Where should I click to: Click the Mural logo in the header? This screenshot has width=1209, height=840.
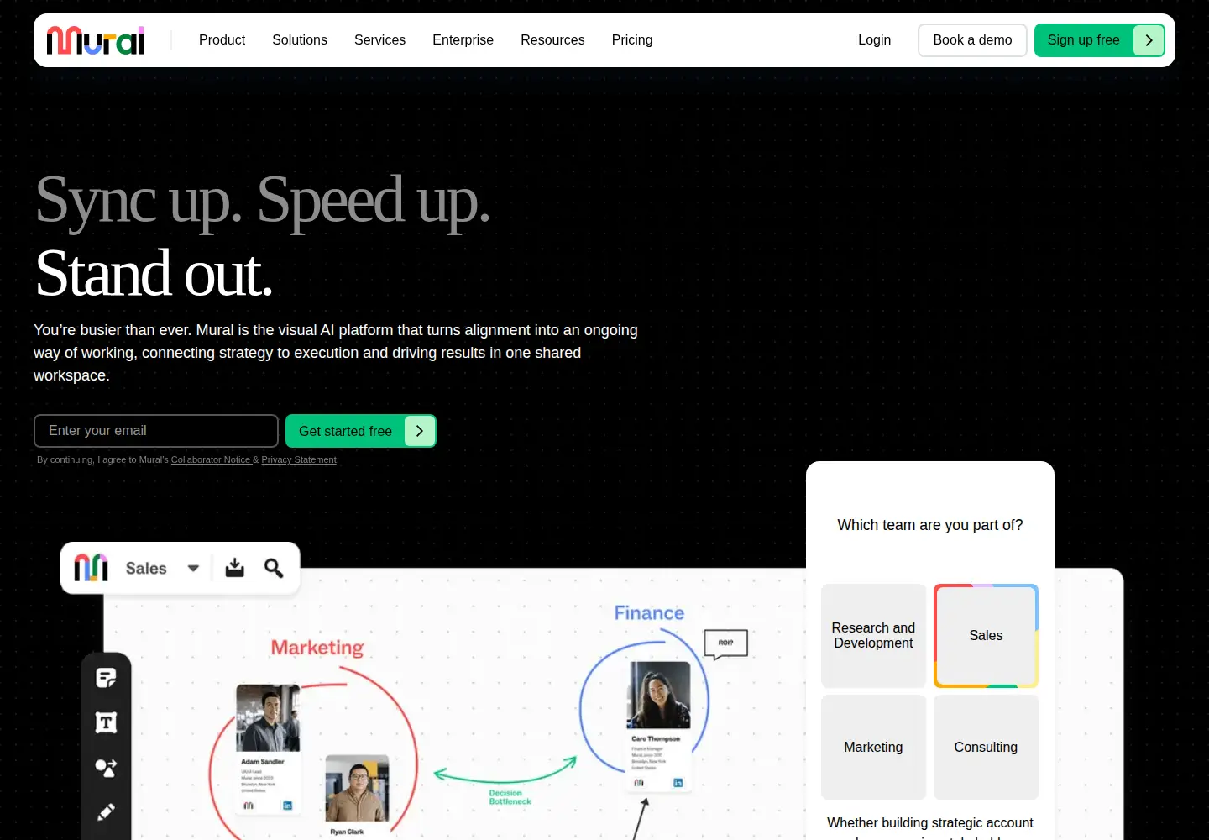tap(95, 40)
